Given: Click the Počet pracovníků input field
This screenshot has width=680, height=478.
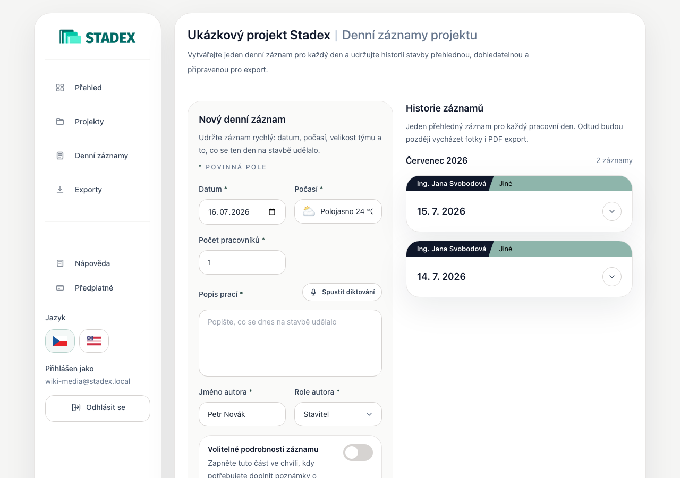Looking at the screenshot, I should point(242,262).
